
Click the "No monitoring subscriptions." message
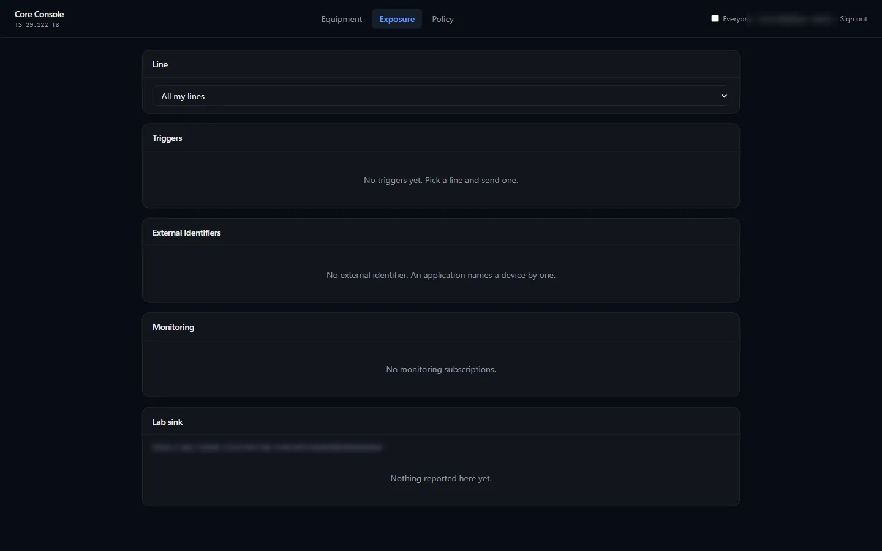tap(441, 369)
